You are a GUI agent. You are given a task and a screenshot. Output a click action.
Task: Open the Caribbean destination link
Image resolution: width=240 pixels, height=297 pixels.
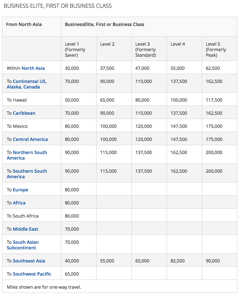pyautogui.click(x=24, y=113)
